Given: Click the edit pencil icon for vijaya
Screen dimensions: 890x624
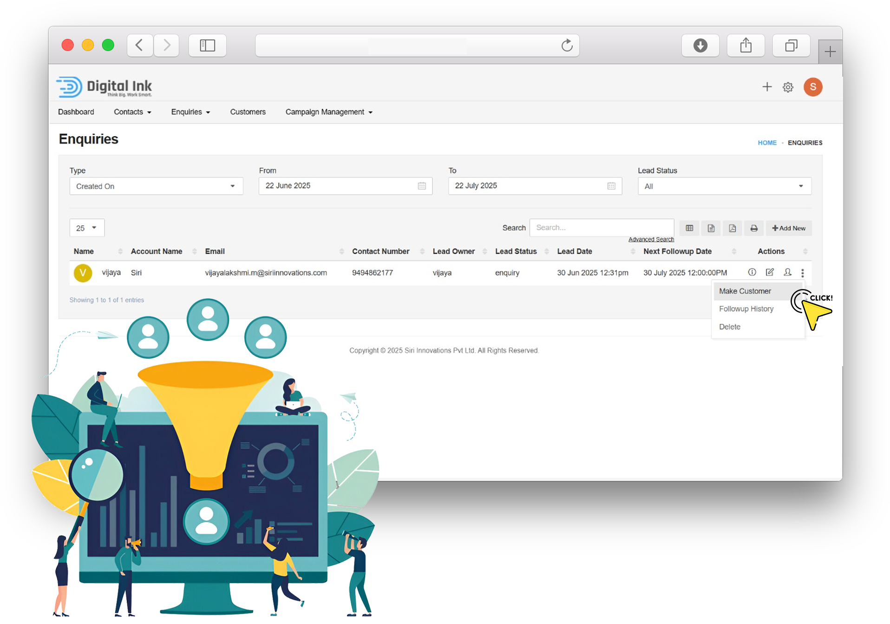Looking at the screenshot, I should tap(770, 272).
